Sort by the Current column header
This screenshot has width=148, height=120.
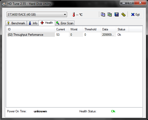point(62,29)
